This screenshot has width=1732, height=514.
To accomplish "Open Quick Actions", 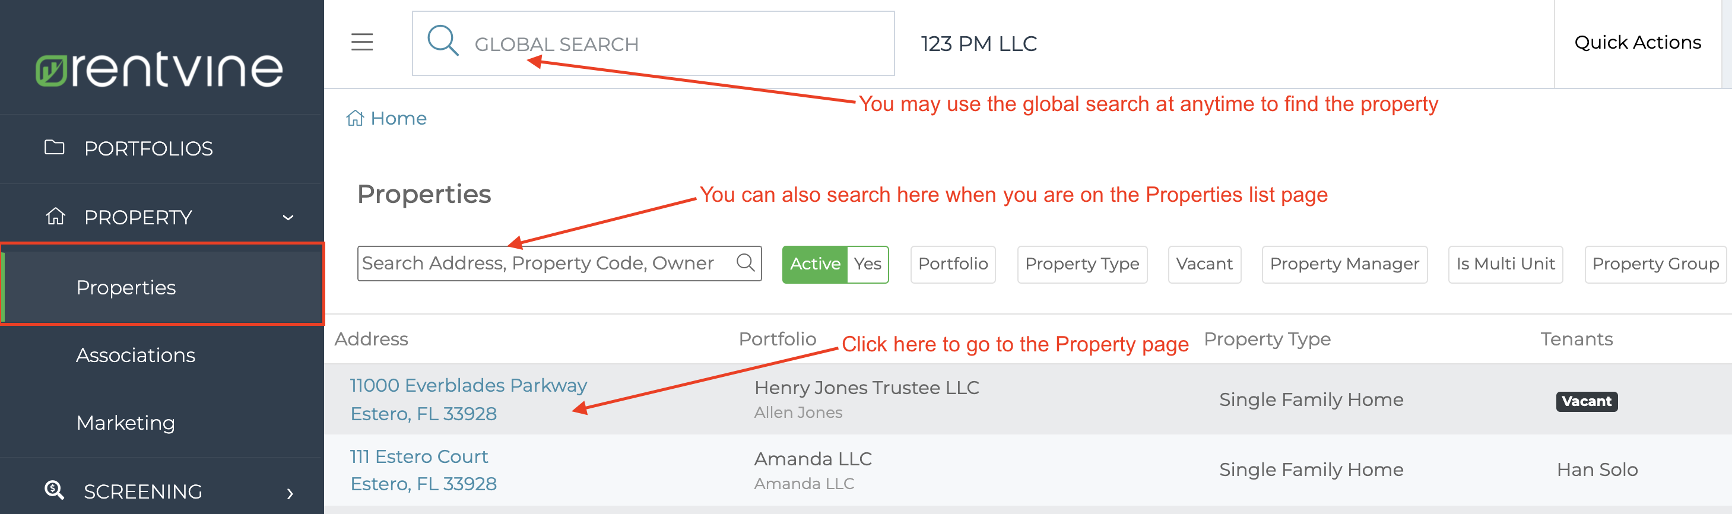I will click(x=1637, y=43).
